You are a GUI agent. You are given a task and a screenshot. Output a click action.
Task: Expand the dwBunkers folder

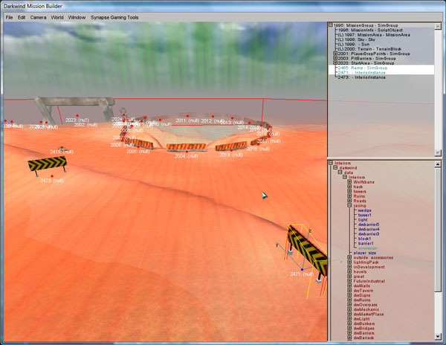349,323
